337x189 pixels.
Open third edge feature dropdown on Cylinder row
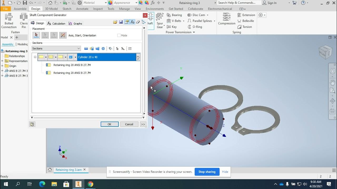tap(66, 57)
